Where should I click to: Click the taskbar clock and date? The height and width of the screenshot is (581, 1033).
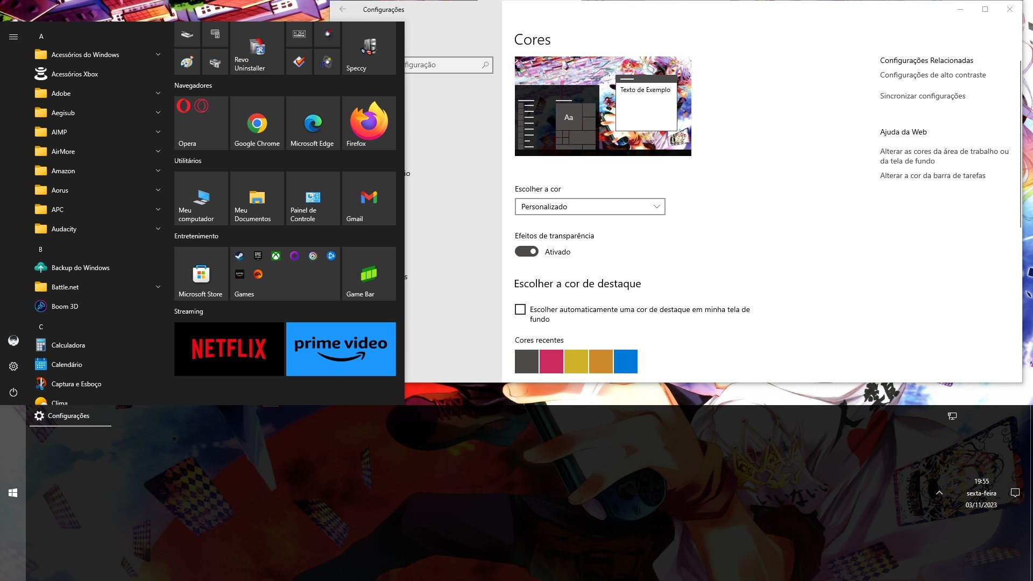tap(981, 493)
